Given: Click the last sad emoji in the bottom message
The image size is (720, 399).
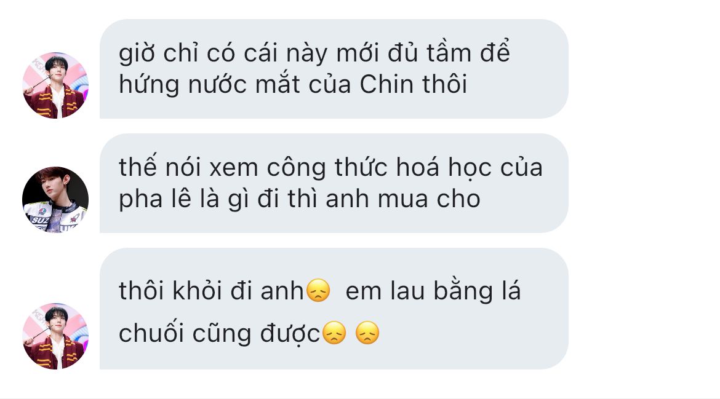Looking at the screenshot, I should coord(367,333).
